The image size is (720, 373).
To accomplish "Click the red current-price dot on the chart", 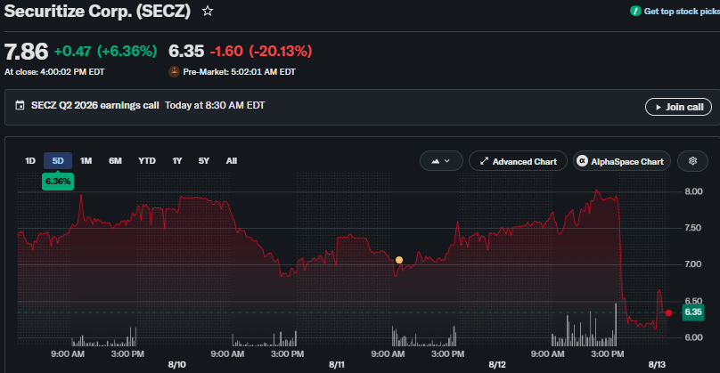I will pos(668,312).
